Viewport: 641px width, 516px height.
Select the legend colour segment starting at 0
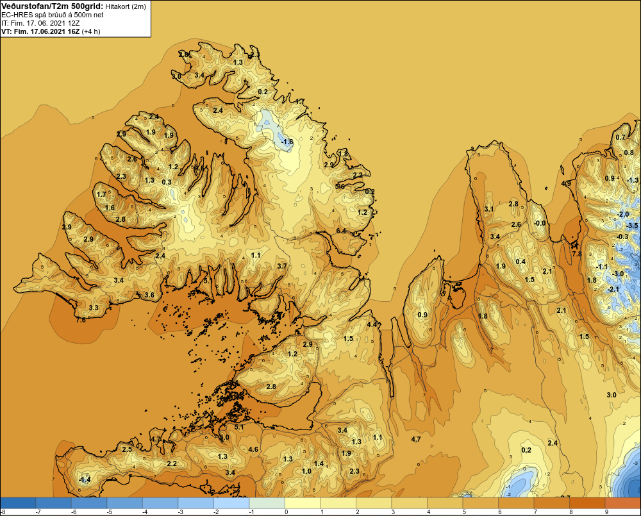(303, 503)
